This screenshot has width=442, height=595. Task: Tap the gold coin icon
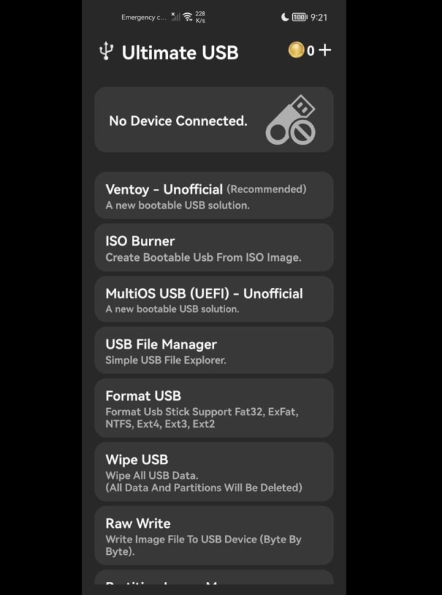tap(296, 50)
